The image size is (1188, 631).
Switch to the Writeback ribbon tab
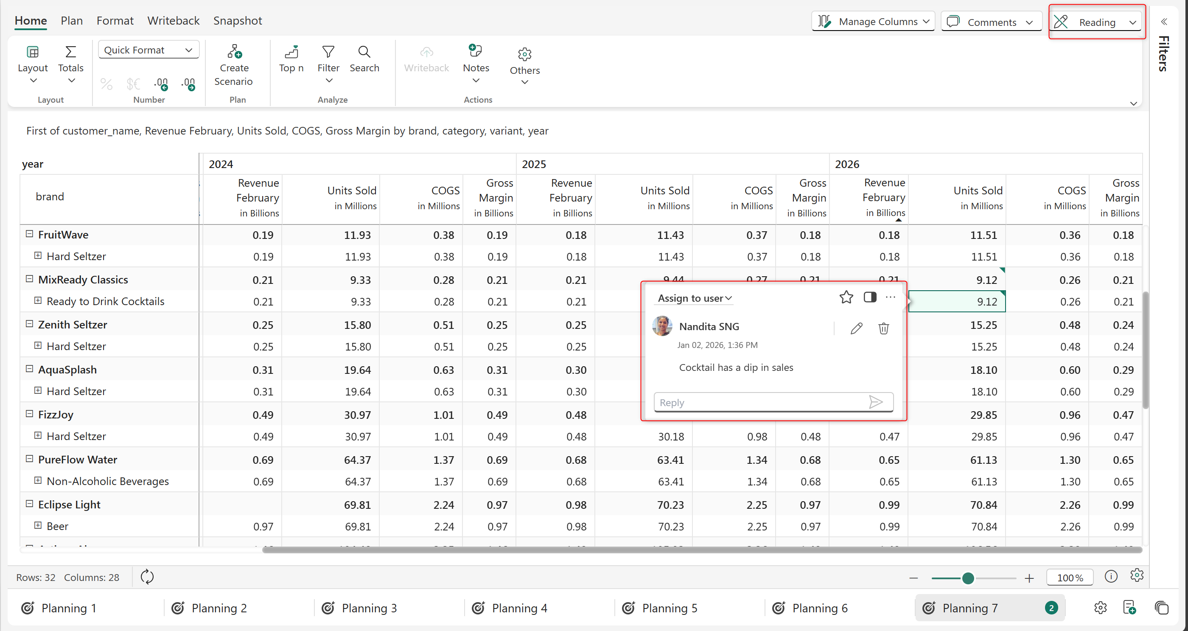173,21
